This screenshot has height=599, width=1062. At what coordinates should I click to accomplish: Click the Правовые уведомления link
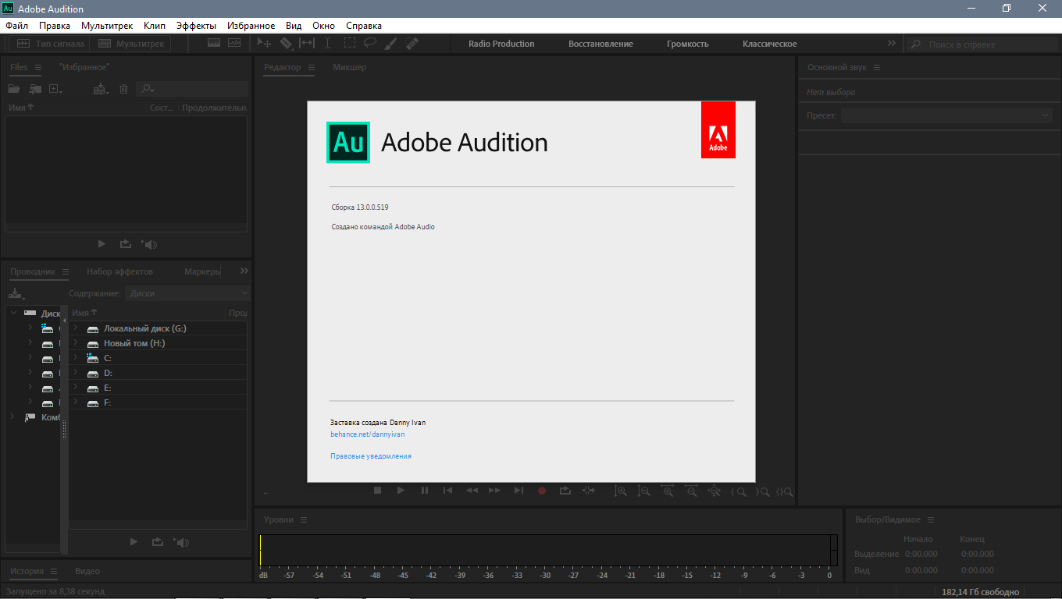click(371, 456)
